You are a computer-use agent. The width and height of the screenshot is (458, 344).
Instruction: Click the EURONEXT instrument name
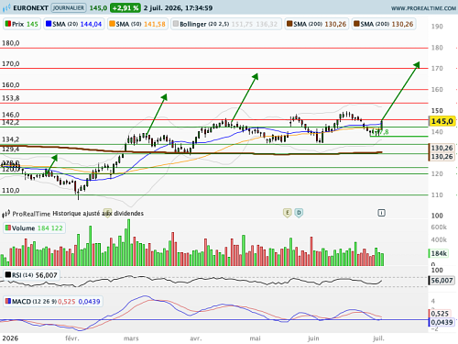coord(30,8)
